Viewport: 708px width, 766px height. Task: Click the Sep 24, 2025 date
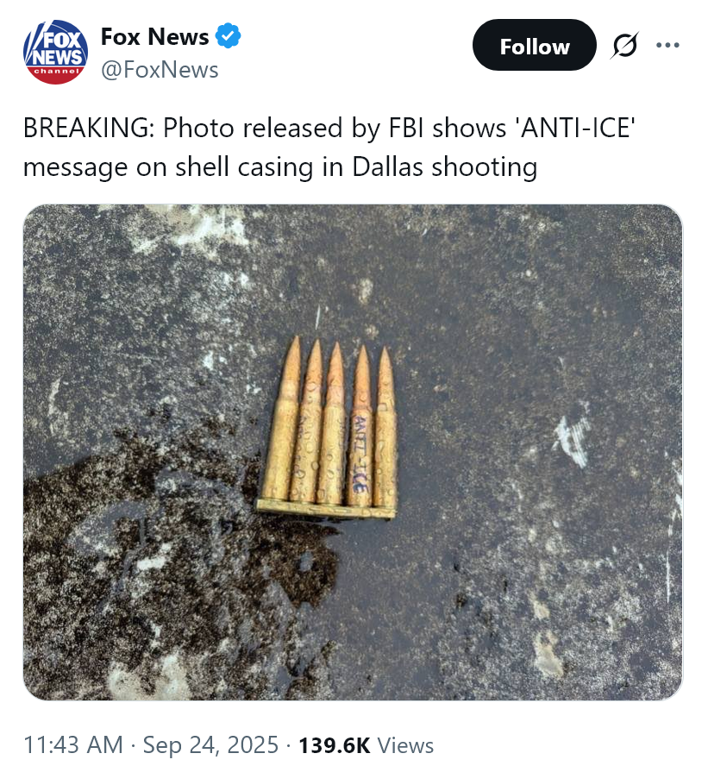click(210, 745)
